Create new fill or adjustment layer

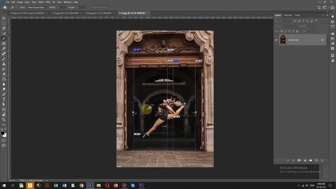coord(305,160)
